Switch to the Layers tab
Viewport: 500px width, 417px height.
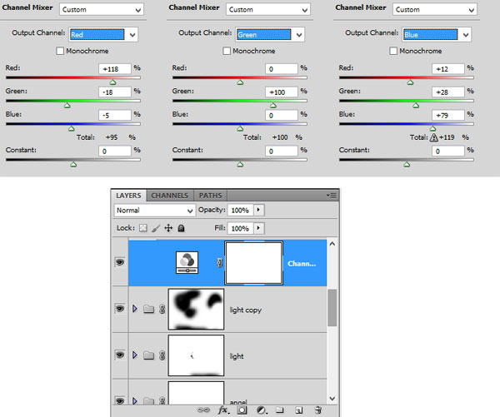pos(128,196)
